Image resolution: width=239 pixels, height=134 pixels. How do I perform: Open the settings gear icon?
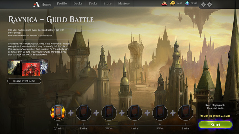click(x=209, y=4)
